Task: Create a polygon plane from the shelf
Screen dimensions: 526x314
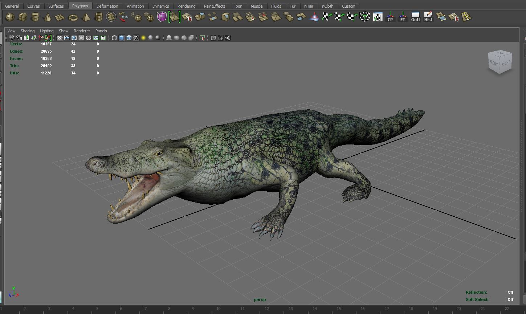Action: pos(60,17)
